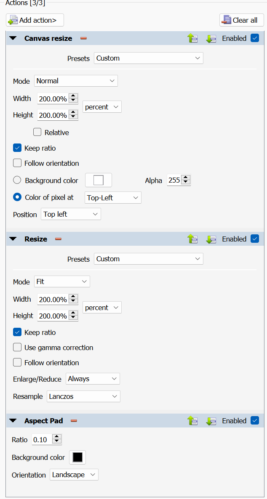Select the Background color radio button
This screenshot has height=499, width=267.
[17, 180]
